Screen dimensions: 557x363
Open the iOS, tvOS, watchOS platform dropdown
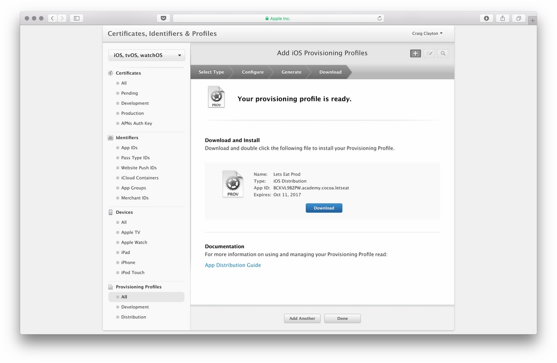(x=146, y=55)
